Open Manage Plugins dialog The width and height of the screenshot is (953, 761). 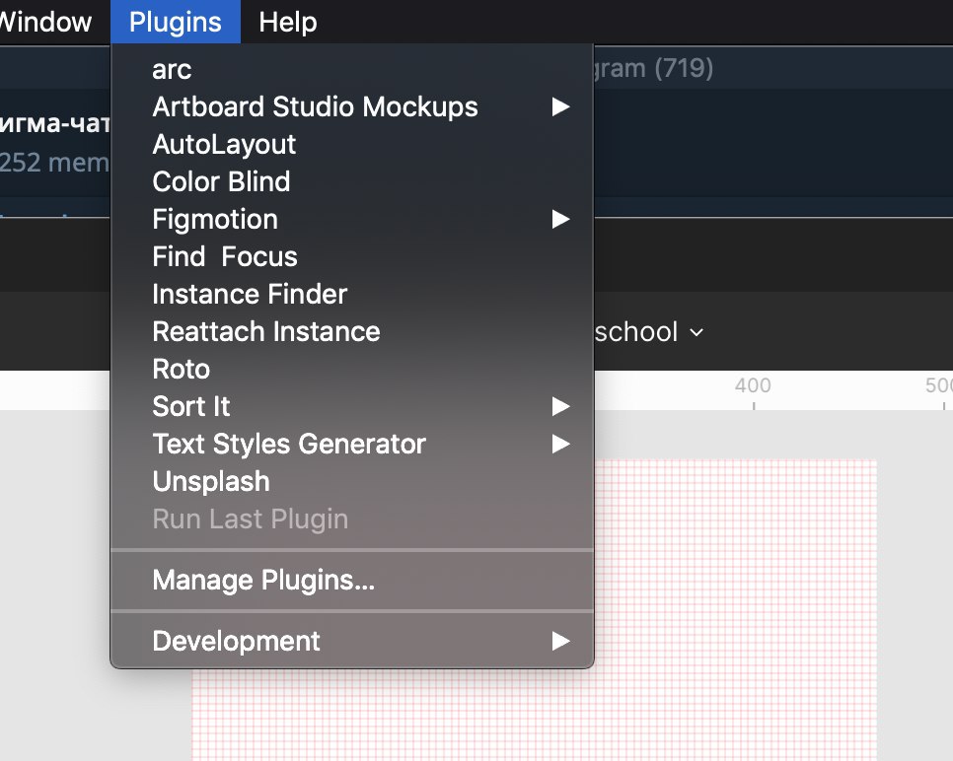point(352,580)
